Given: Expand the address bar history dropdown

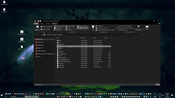Looking at the screenshot, I should tap(141, 35).
